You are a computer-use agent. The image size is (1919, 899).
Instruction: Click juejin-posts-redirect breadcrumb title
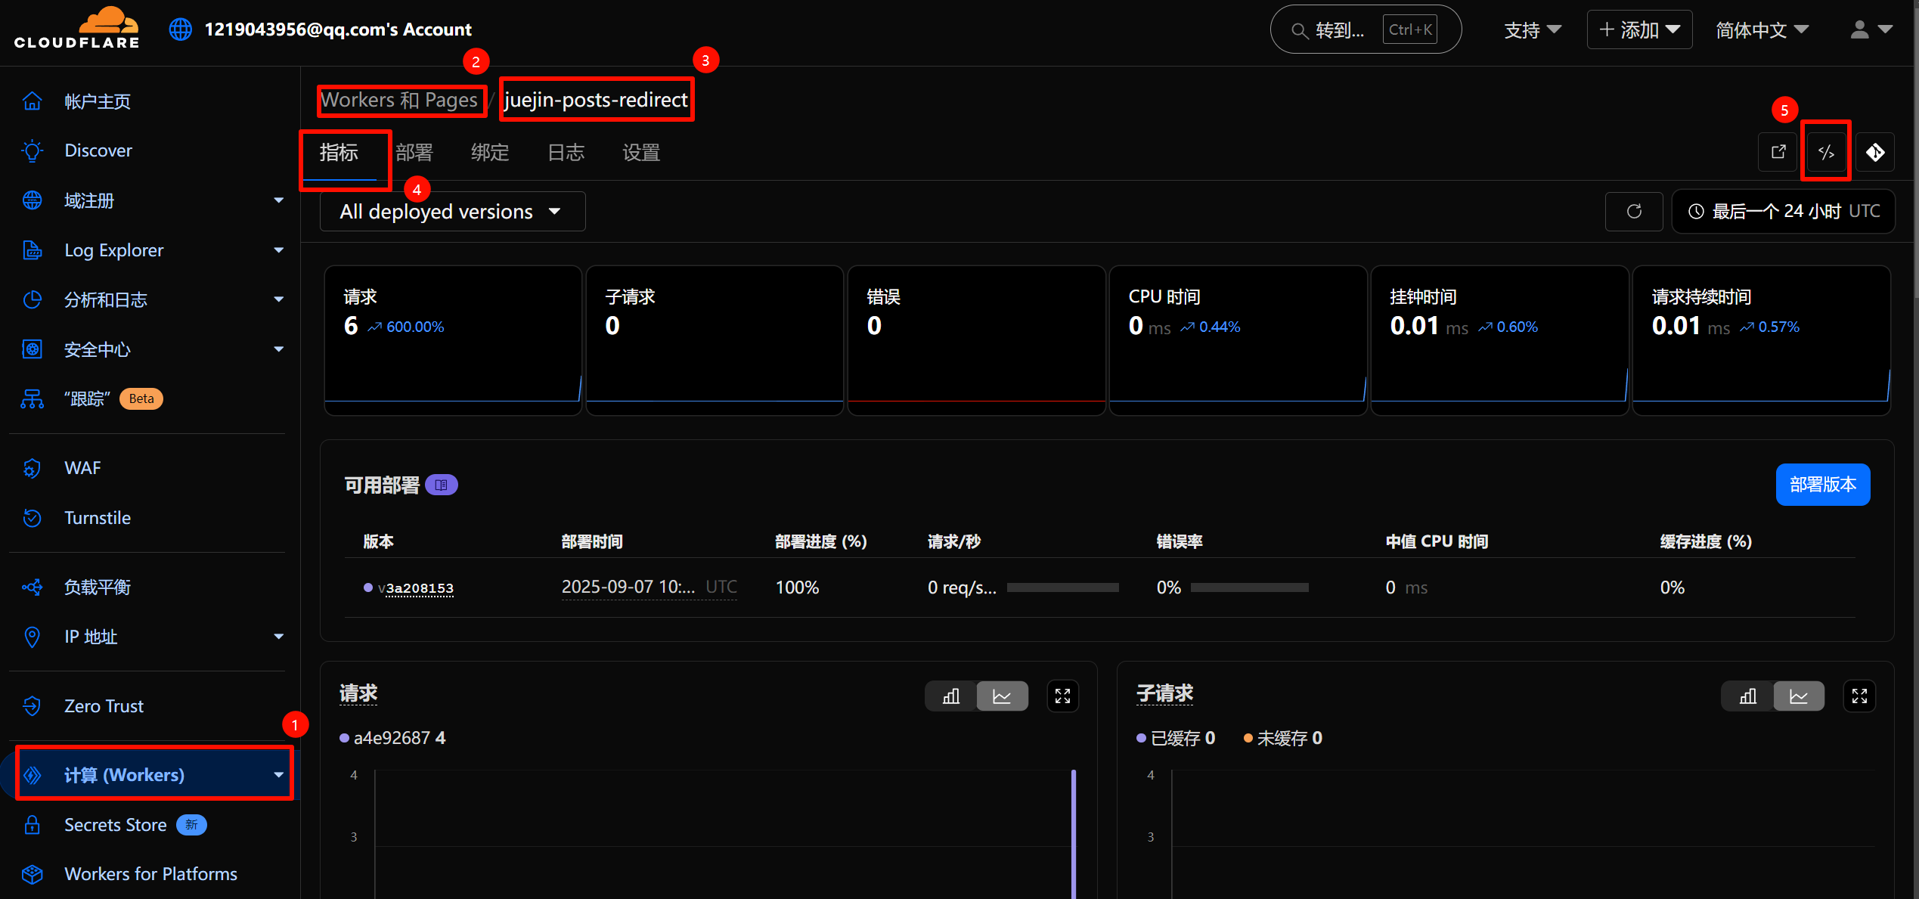point(596,100)
